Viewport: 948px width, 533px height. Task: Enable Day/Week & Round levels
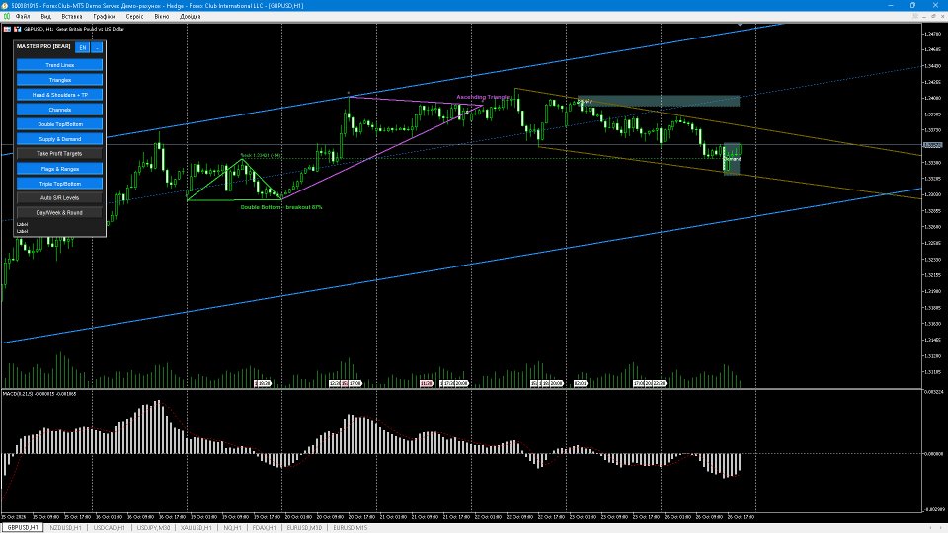point(60,213)
